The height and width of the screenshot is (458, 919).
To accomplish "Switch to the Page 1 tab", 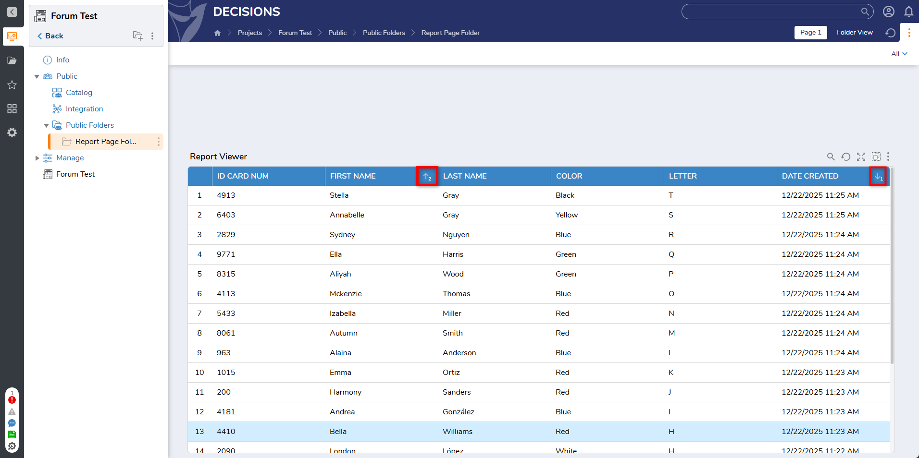I will pyautogui.click(x=810, y=33).
